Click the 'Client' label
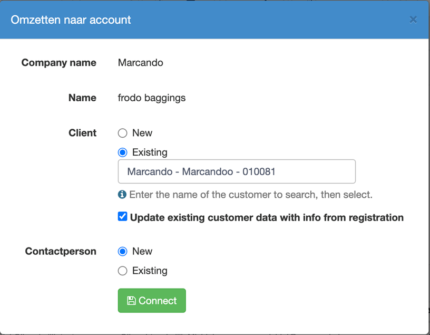 (x=83, y=133)
